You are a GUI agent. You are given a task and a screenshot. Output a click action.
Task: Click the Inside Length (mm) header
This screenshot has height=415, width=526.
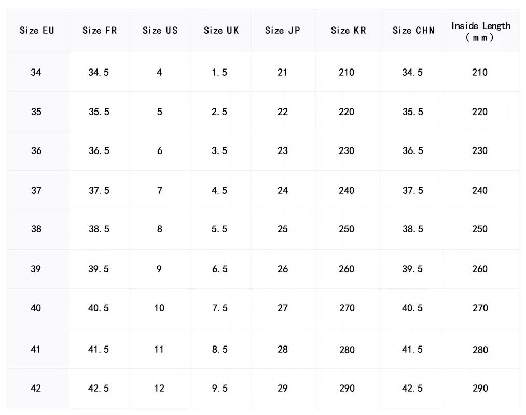point(480,32)
